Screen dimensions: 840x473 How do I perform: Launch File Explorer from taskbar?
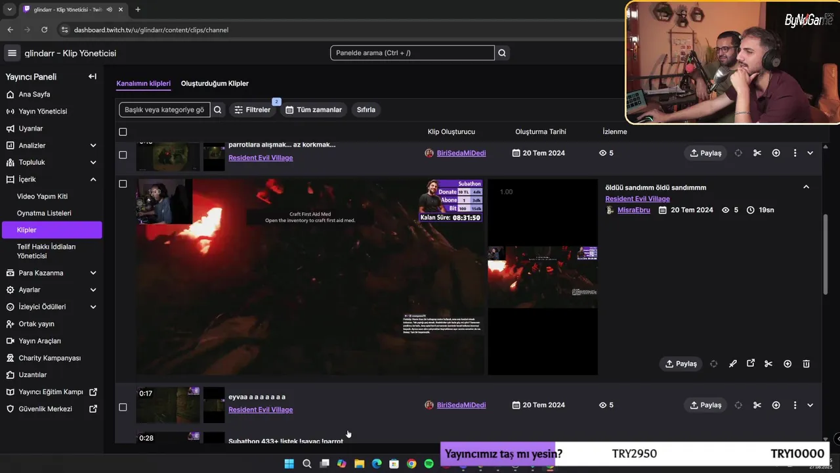point(359,464)
